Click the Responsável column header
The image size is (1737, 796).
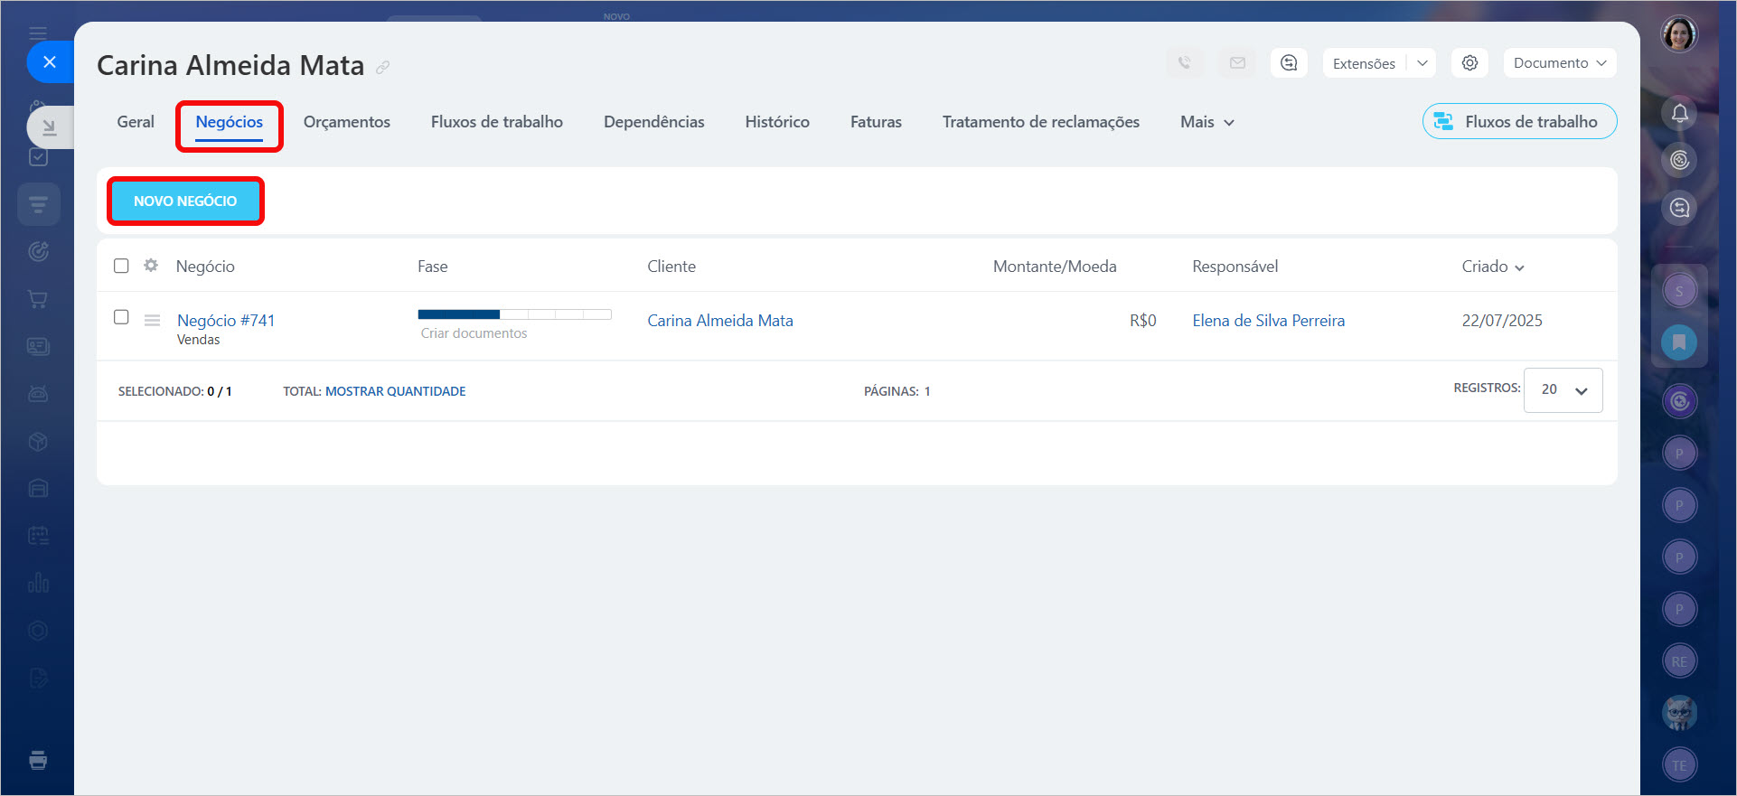(x=1235, y=267)
